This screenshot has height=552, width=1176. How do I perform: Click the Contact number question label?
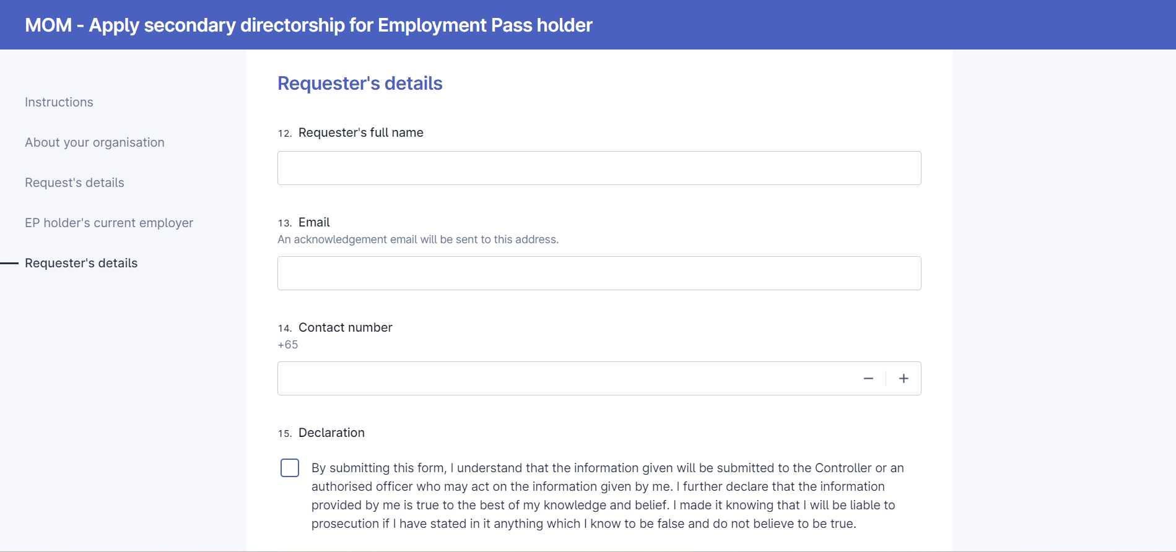tap(346, 327)
